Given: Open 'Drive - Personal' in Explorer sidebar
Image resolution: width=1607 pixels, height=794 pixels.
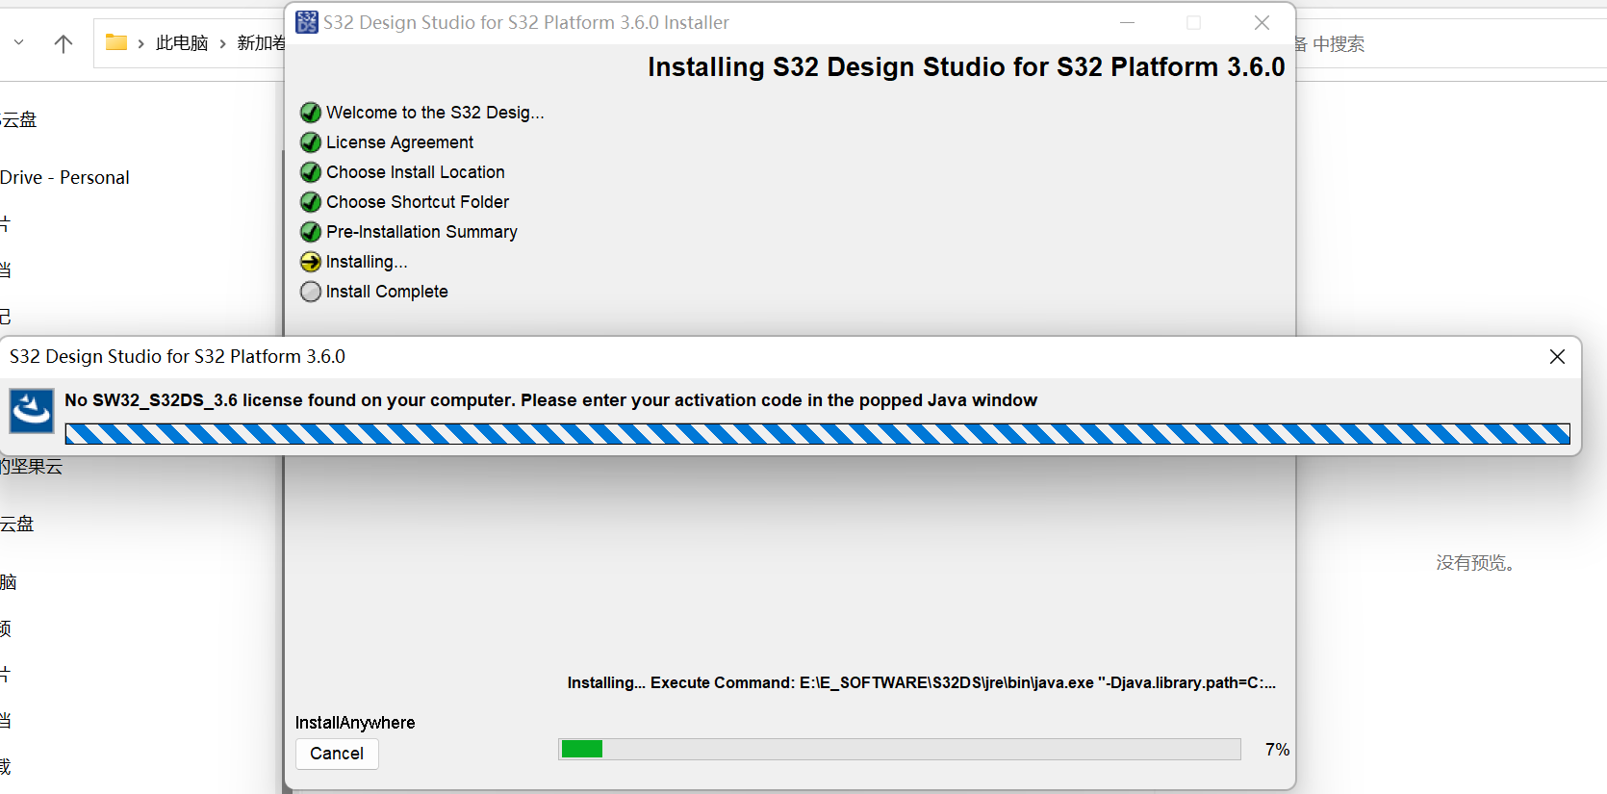Looking at the screenshot, I should (x=64, y=178).
